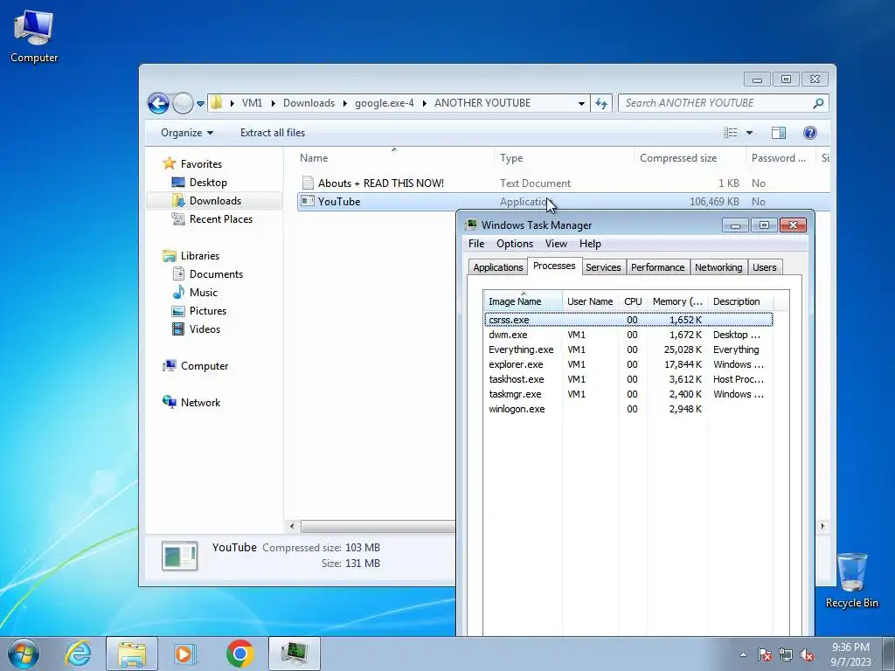This screenshot has width=895, height=671.
Task: Sort processes by Image Name
Action: pos(523,301)
